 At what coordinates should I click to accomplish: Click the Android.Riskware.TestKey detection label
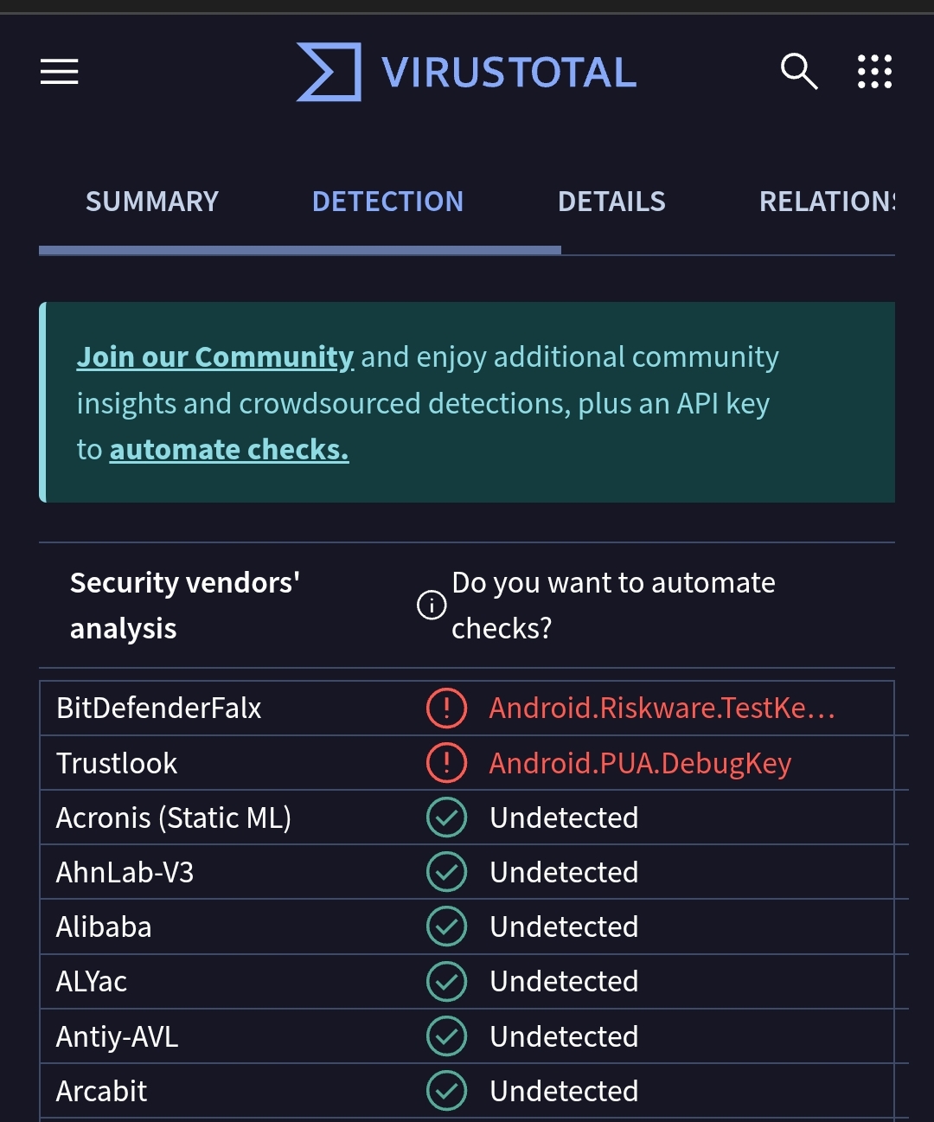[662, 708]
